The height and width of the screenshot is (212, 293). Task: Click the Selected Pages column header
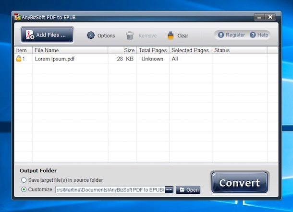pos(190,50)
